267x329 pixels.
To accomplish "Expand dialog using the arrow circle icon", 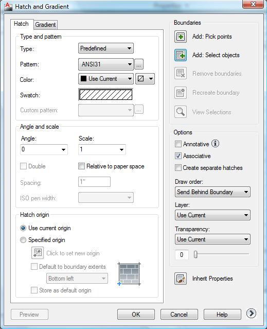I will tap(251, 313).
